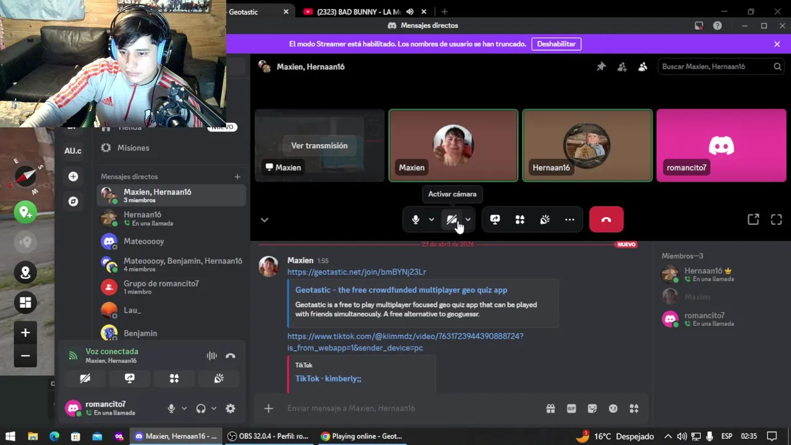Screen dimensions: 791x445
Task: Attach a file with plus icon
Action: click(x=269, y=409)
